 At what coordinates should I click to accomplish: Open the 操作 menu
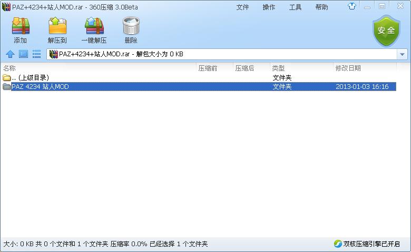coord(269,7)
